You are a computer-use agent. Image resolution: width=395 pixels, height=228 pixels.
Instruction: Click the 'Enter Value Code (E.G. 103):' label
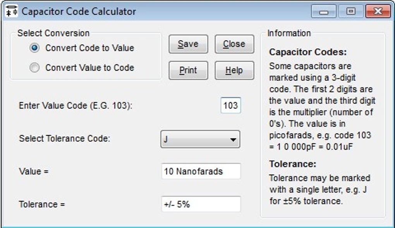(x=76, y=106)
